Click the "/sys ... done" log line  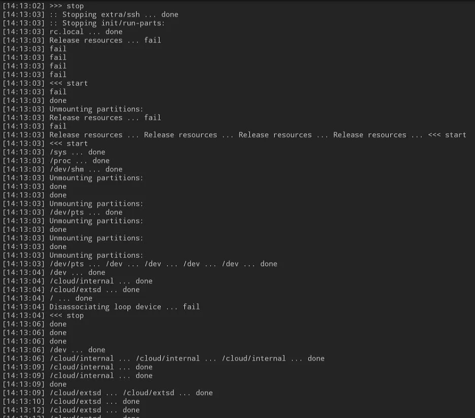(x=77, y=152)
